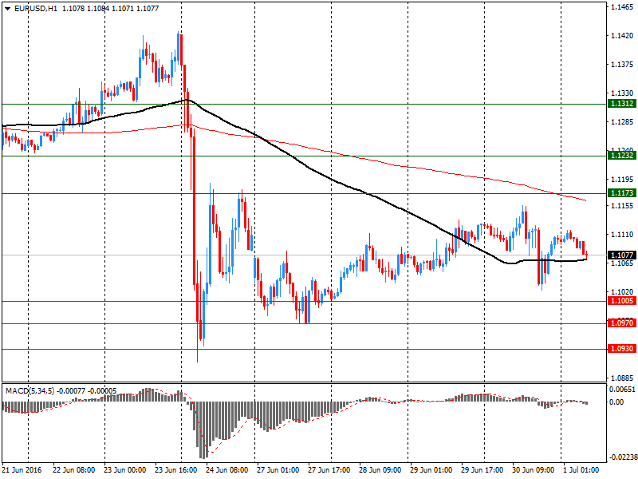Click the 27 Jun 17:00 time axis label
This screenshot has height=479, width=638.
(329, 470)
